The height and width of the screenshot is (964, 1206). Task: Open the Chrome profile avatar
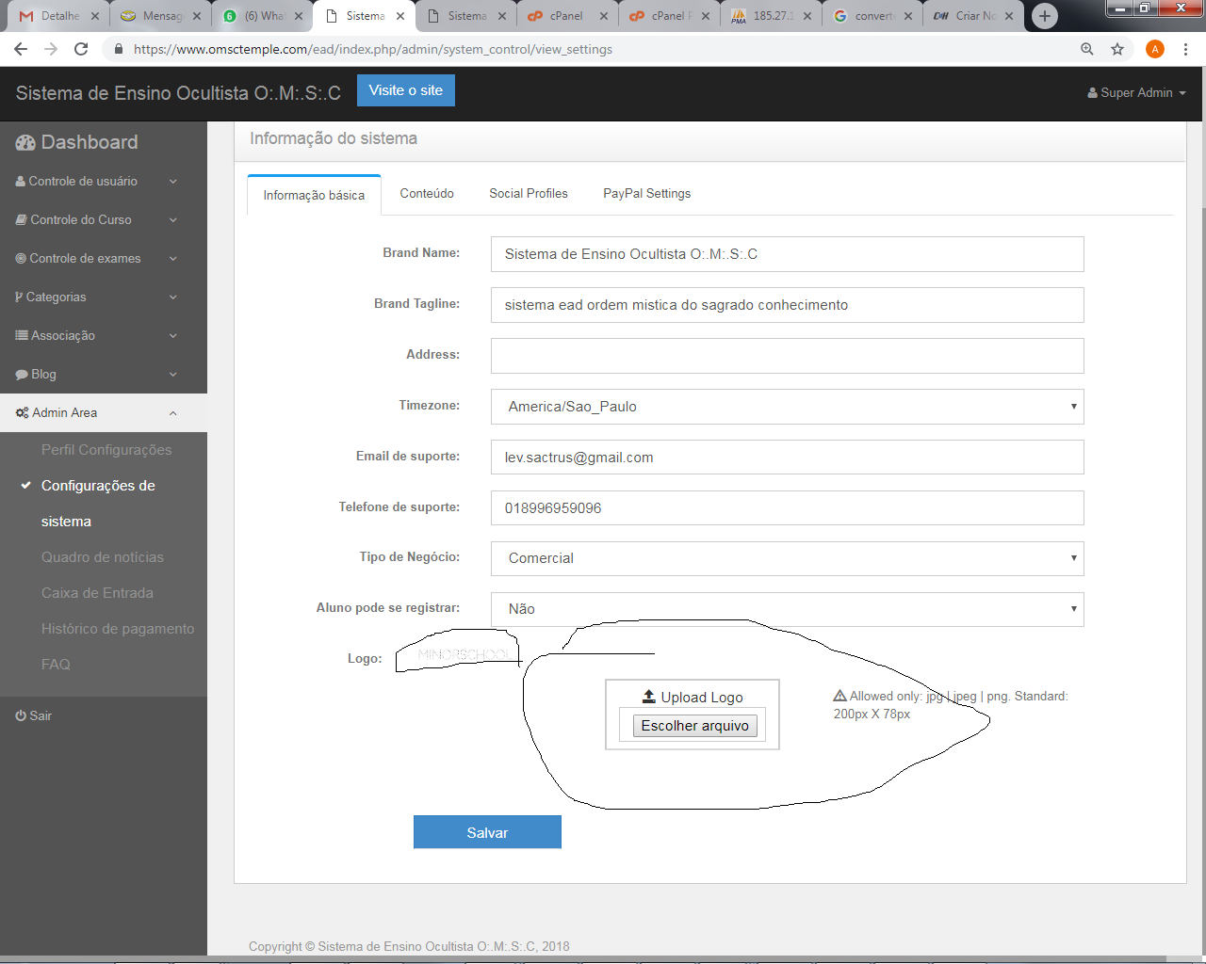tap(1155, 49)
